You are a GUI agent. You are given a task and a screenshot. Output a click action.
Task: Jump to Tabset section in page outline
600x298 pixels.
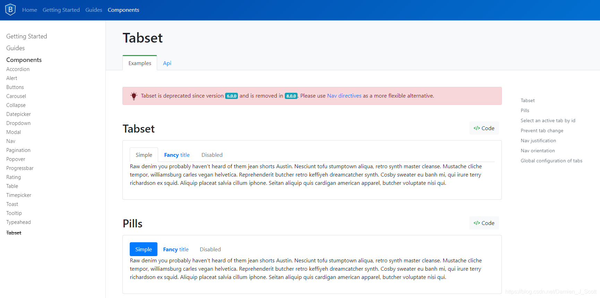(528, 100)
